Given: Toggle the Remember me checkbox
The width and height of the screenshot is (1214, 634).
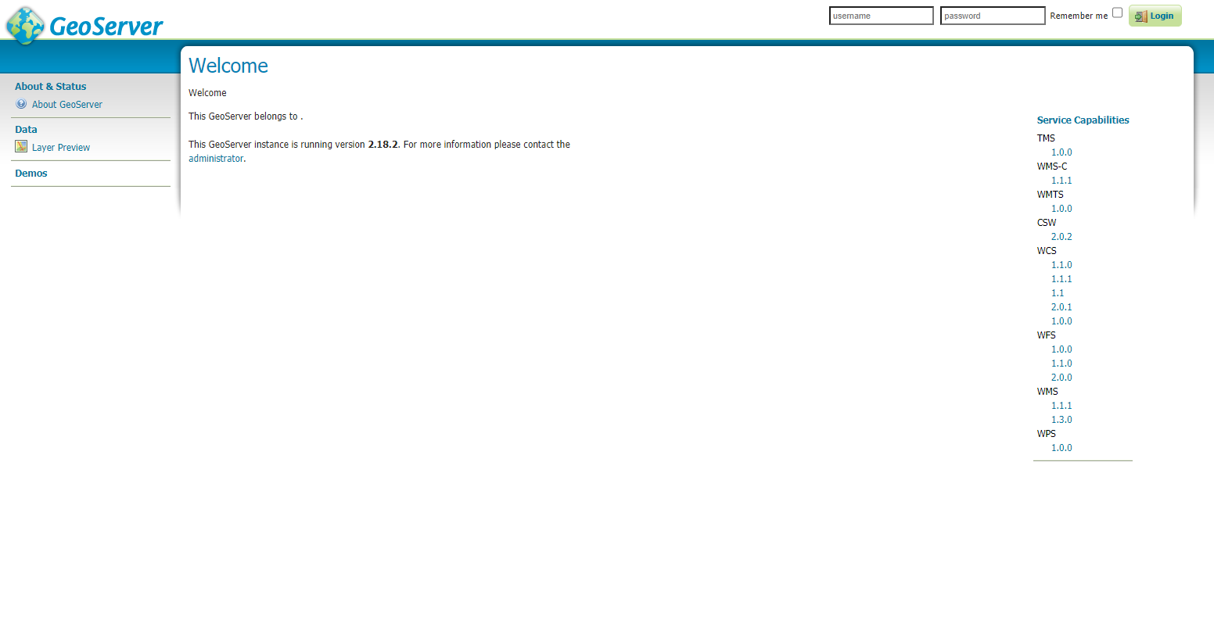Looking at the screenshot, I should 1117,13.
